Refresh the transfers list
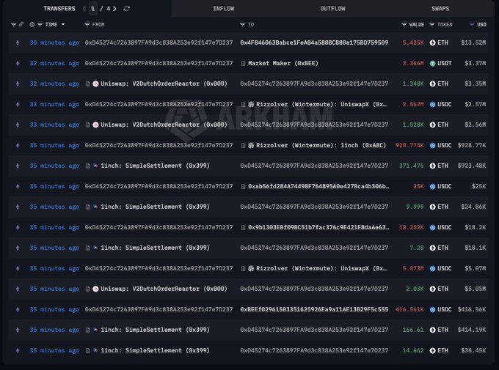Screen dimensions: 499x370 click(x=126, y=9)
